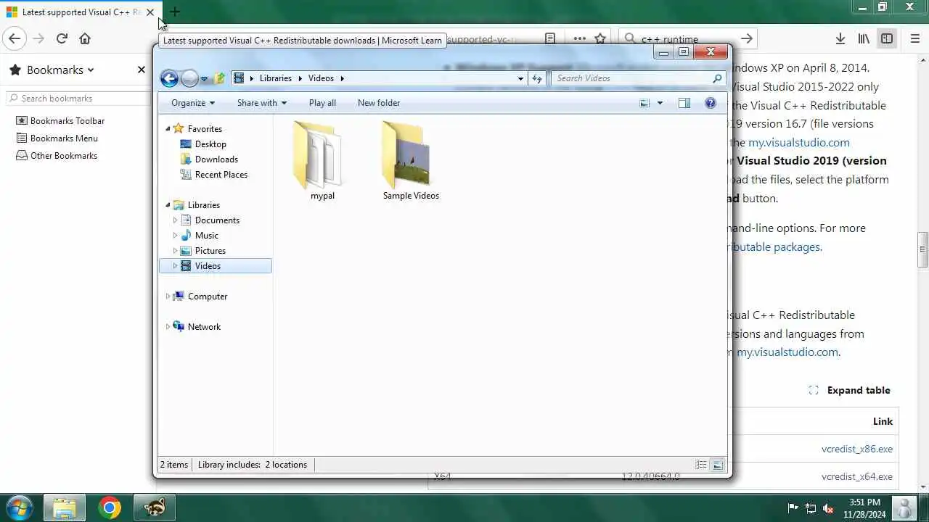The image size is (929, 522).
Task: Click the Explorer Back navigation button
Action: 169,78
